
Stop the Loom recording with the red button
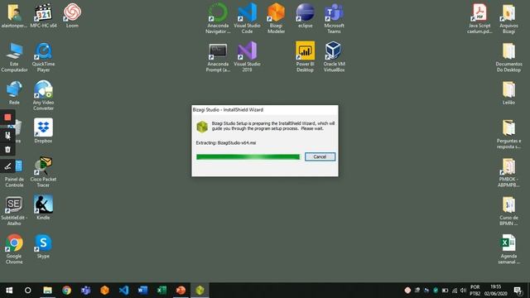7,118
